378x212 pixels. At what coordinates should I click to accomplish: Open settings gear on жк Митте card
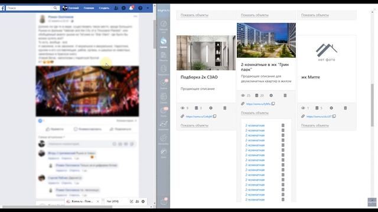[x=331, y=108]
